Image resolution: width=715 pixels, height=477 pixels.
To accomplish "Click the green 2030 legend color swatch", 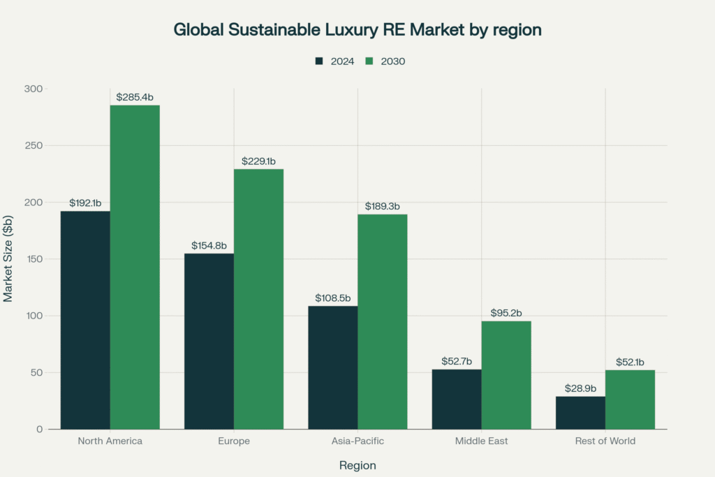I will 369,61.
